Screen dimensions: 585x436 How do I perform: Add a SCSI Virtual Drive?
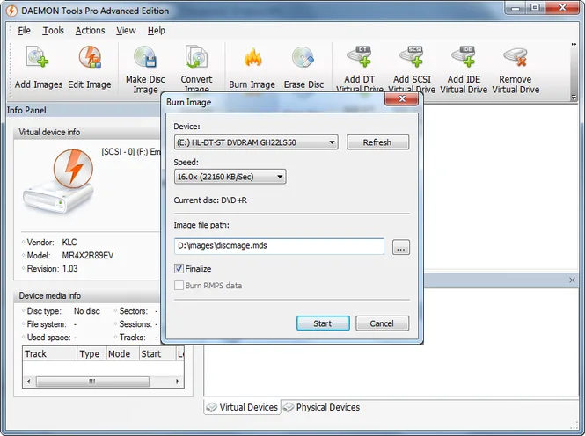click(x=412, y=56)
